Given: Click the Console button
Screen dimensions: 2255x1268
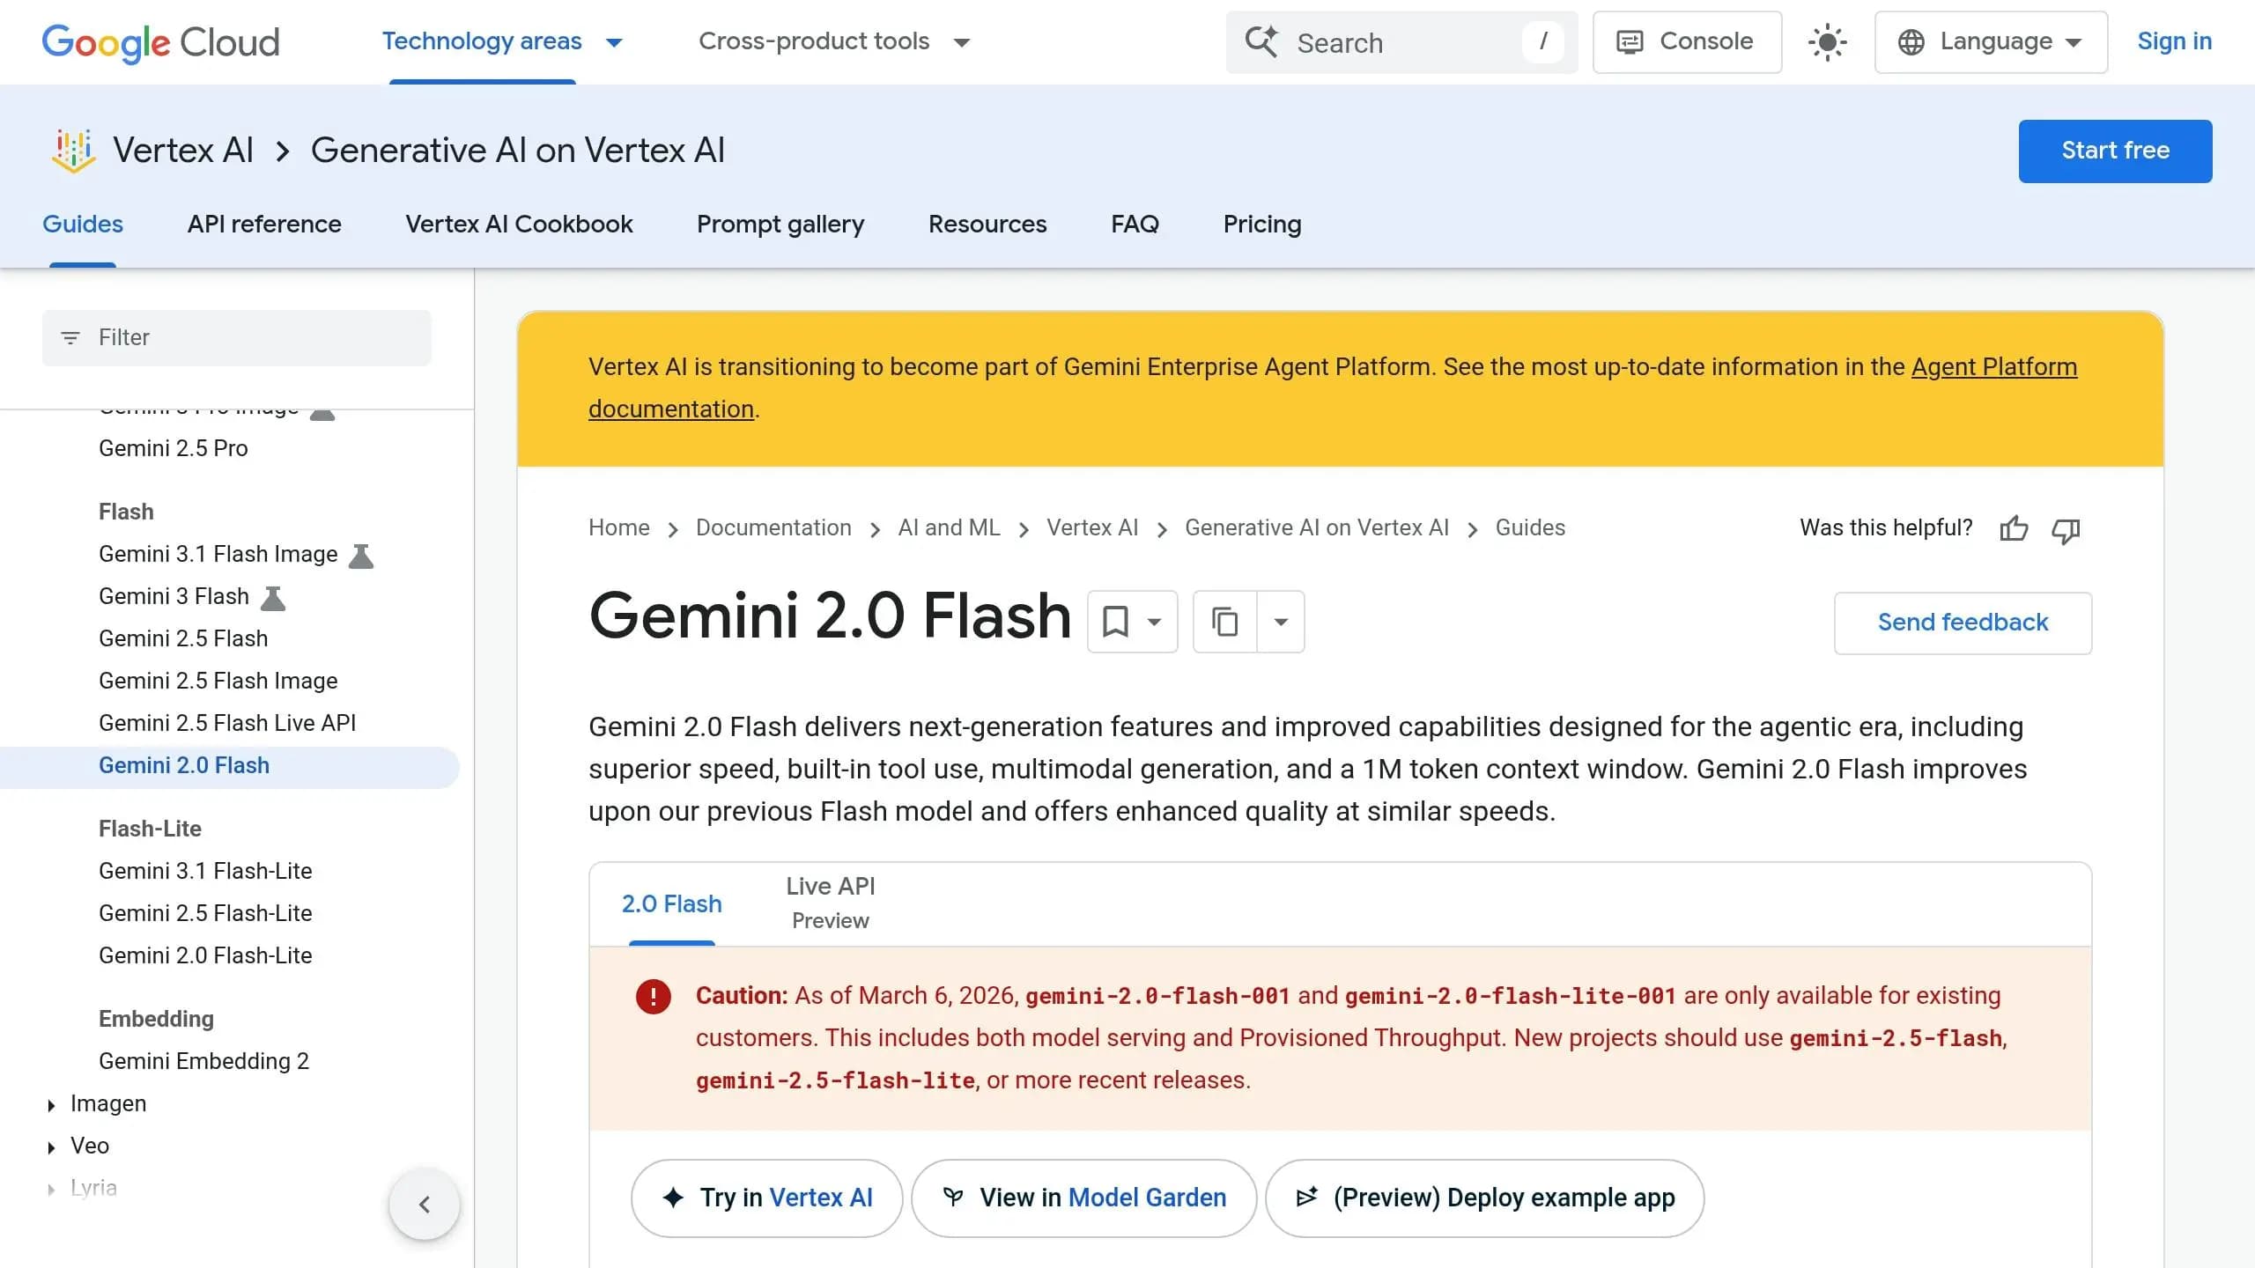Looking at the screenshot, I should tap(1687, 42).
